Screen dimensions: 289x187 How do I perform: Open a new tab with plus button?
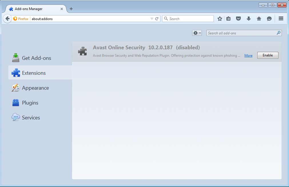point(71,9)
